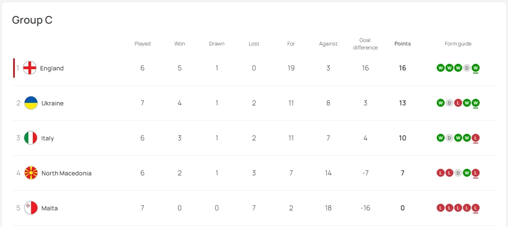Click the North Macedonia flag icon
508x227 pixels.
pyautogui.click(x=31, y=173)
